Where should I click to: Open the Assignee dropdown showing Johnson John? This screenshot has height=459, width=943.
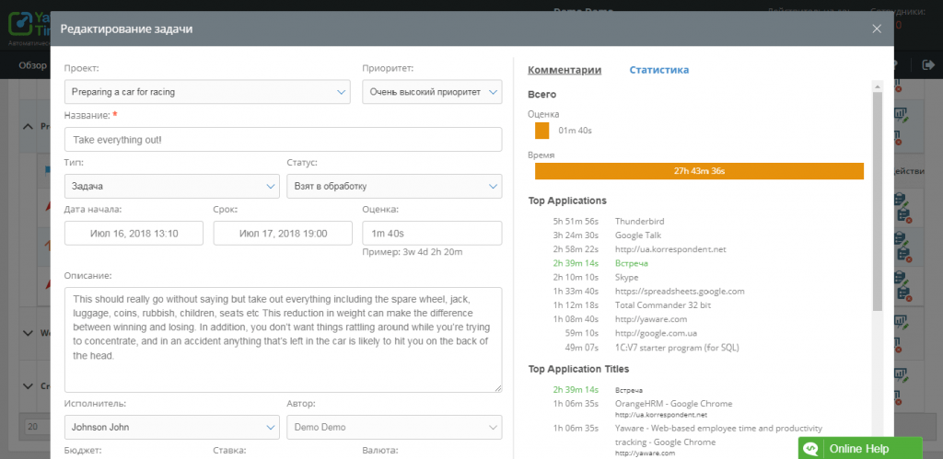tap(171, 427)
